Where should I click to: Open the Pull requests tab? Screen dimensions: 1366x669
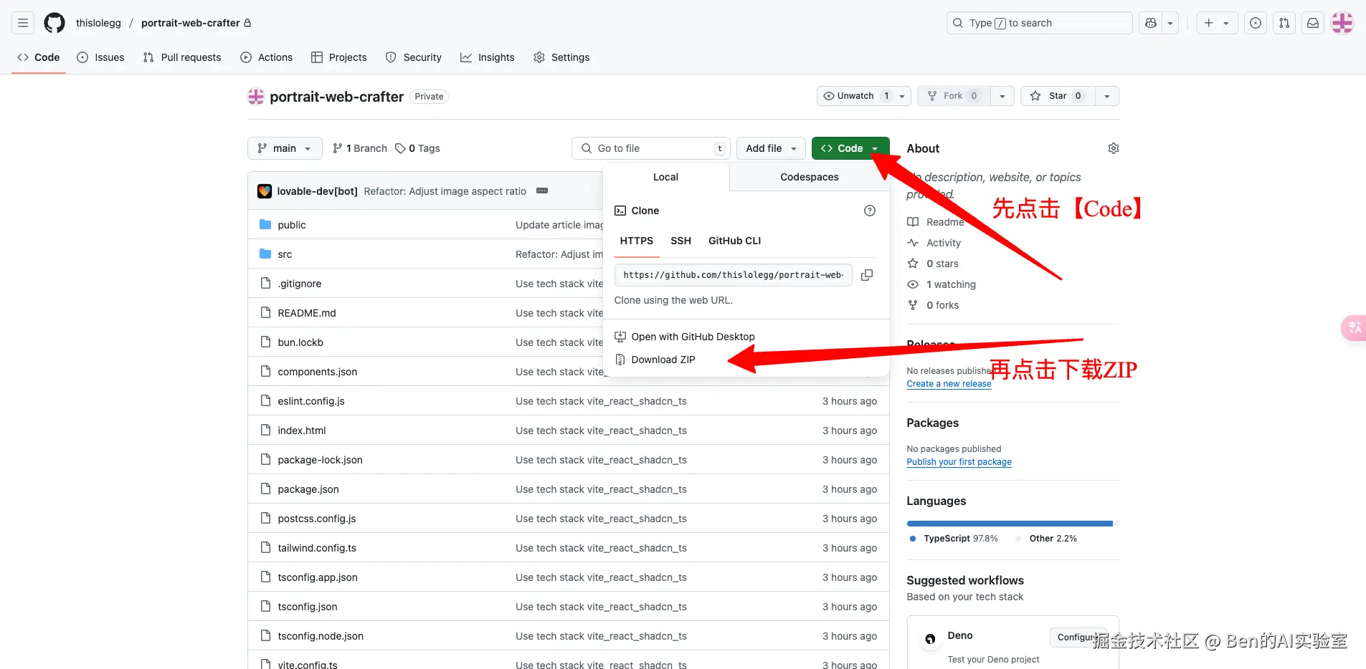click(x=182, y=57)
